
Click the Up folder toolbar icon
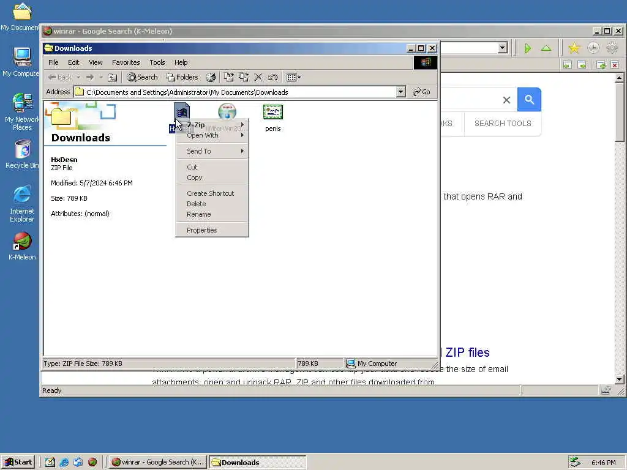click(x=113, y=78)
